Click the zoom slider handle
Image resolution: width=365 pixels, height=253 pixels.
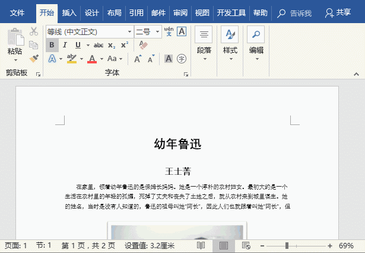click(x=287, y=245)
